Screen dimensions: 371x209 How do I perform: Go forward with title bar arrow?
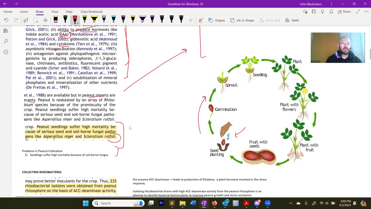(x=16, y=4)
